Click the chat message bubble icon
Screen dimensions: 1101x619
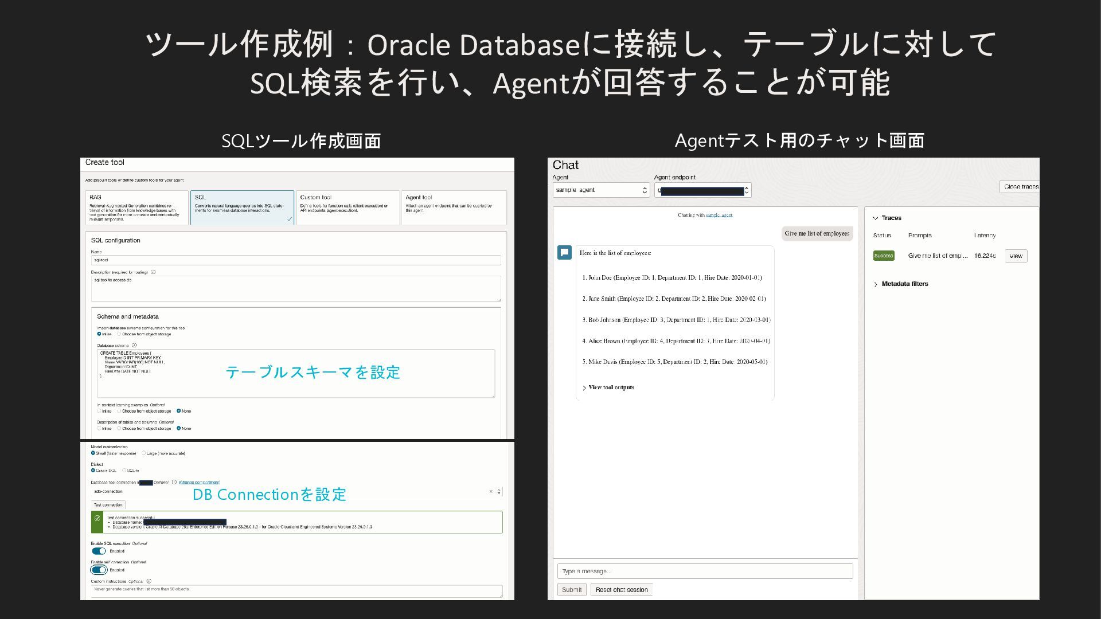pos(564,252)
